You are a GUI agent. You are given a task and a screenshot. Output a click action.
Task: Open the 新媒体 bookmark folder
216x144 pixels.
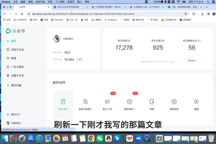click(96, 20)
